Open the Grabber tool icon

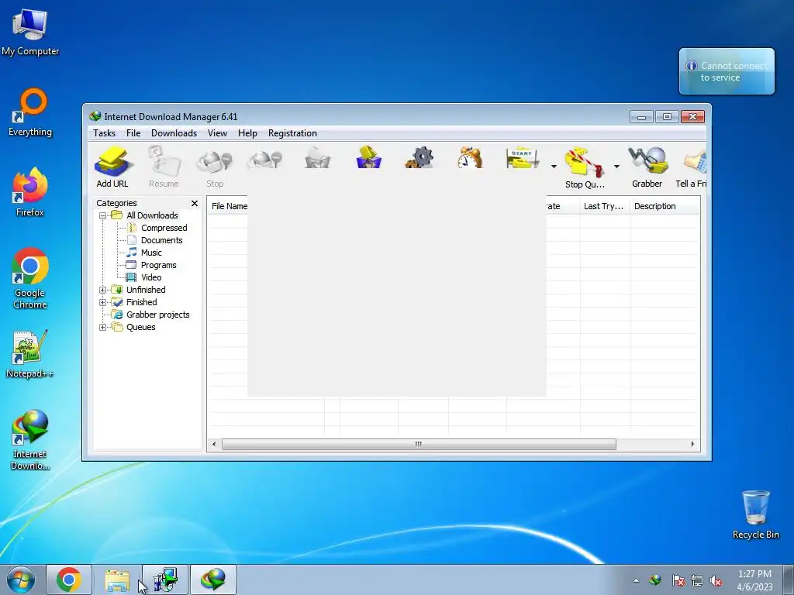(647, 167)
